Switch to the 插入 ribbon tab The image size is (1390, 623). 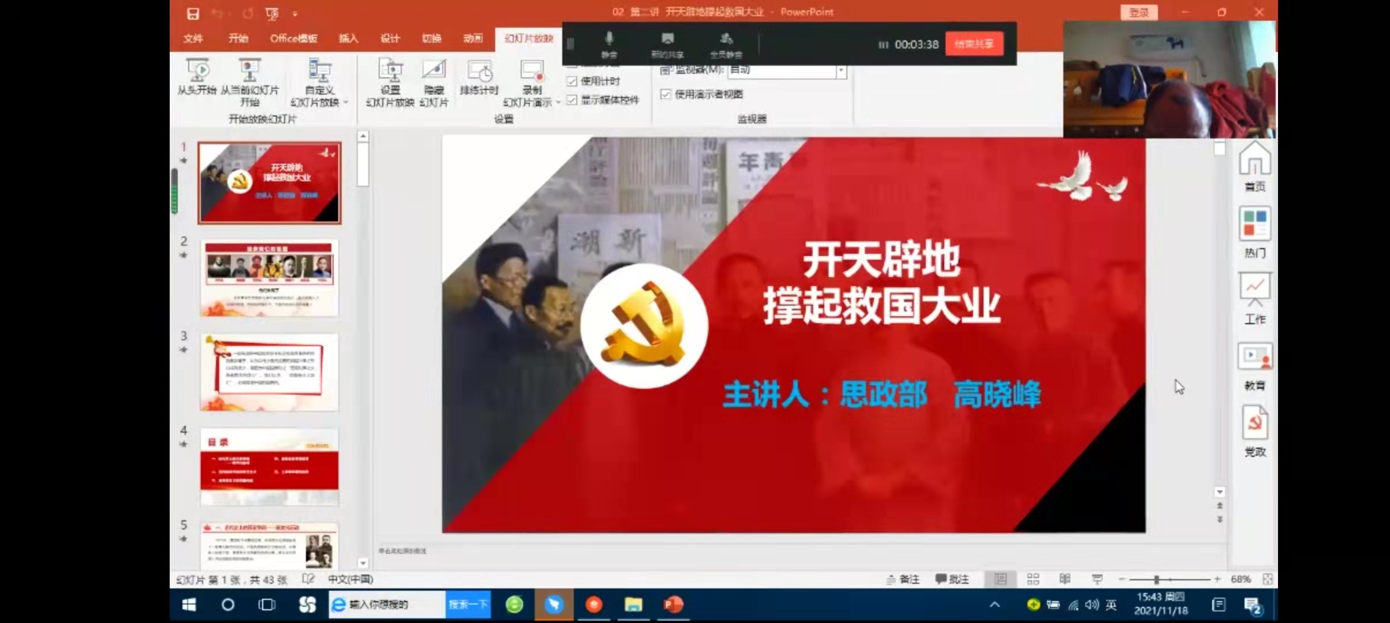coord(348,38)
